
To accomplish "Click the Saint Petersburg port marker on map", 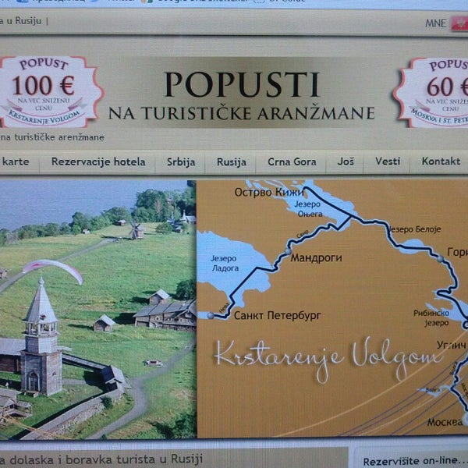I will click(x=211, y=315).
